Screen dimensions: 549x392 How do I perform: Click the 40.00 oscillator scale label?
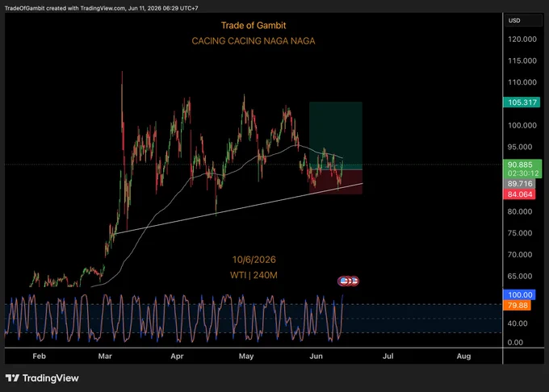pos(518,323)
